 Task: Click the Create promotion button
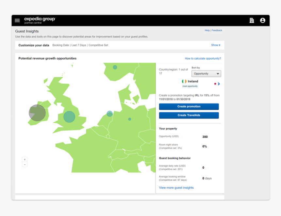point(189,106)
